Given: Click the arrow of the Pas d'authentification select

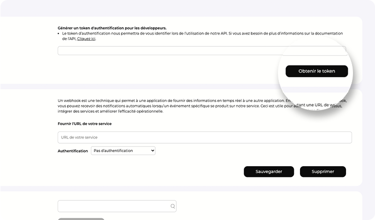Looking at the screenshot, I should click(x=152, y=151).
